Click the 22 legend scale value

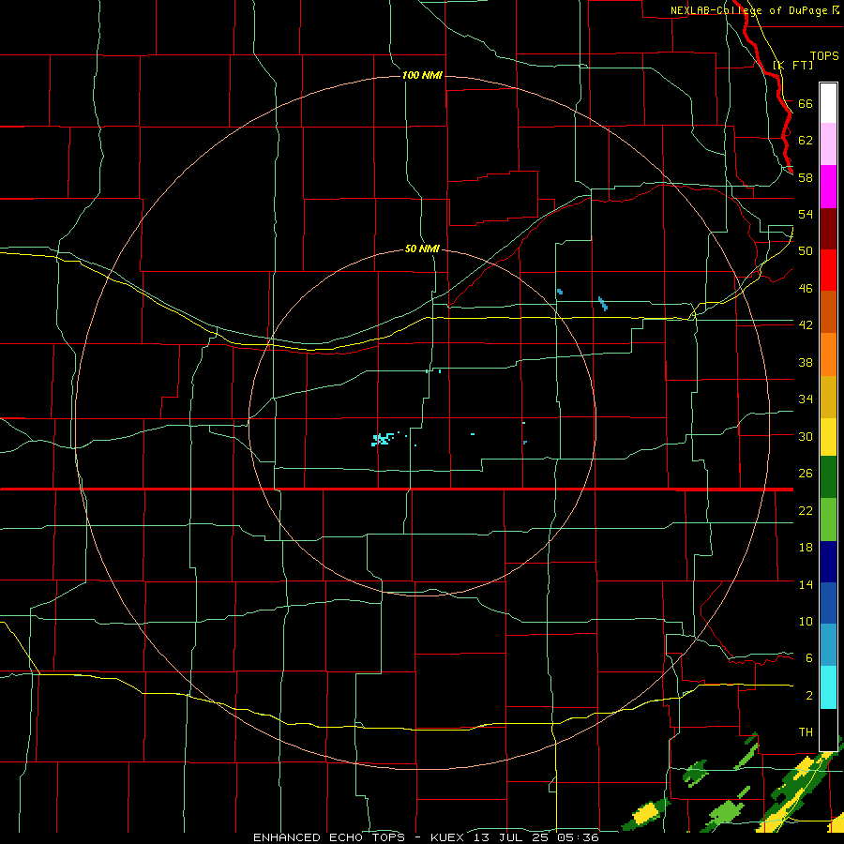pyautogui.click(x=806, y=510)
